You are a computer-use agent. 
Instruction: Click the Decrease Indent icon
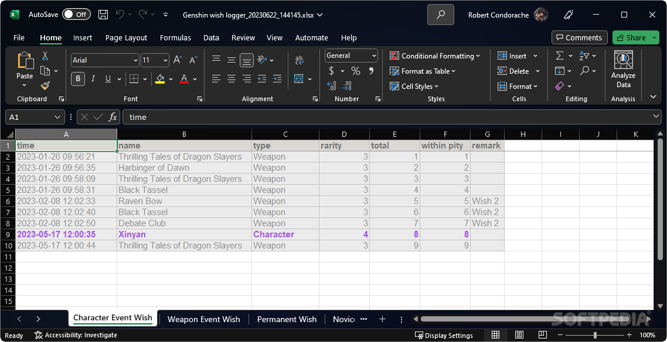click(x=262, y=78)
